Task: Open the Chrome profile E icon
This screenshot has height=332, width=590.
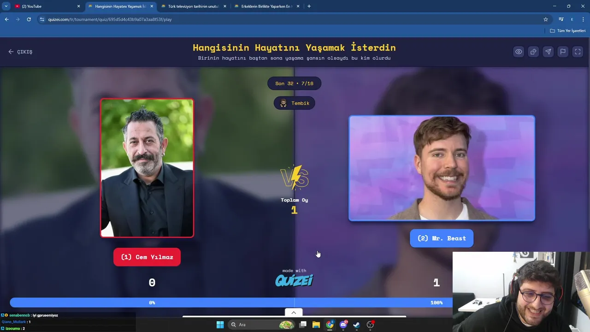Action: click(x=572, y=19)
